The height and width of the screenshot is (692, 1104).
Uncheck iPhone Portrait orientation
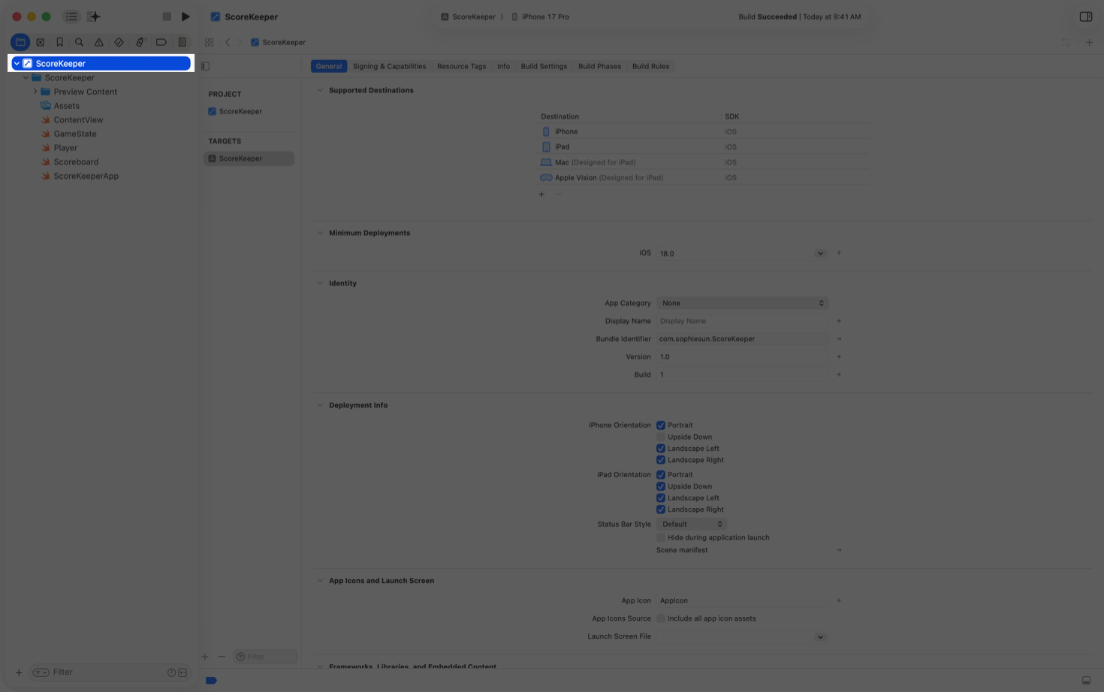pos(661,425)
